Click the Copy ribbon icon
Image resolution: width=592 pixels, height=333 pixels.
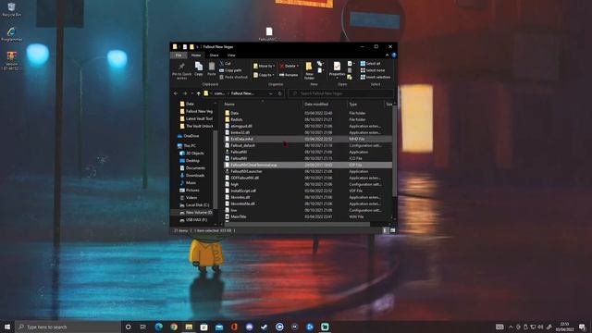click(x=199, y=68)
